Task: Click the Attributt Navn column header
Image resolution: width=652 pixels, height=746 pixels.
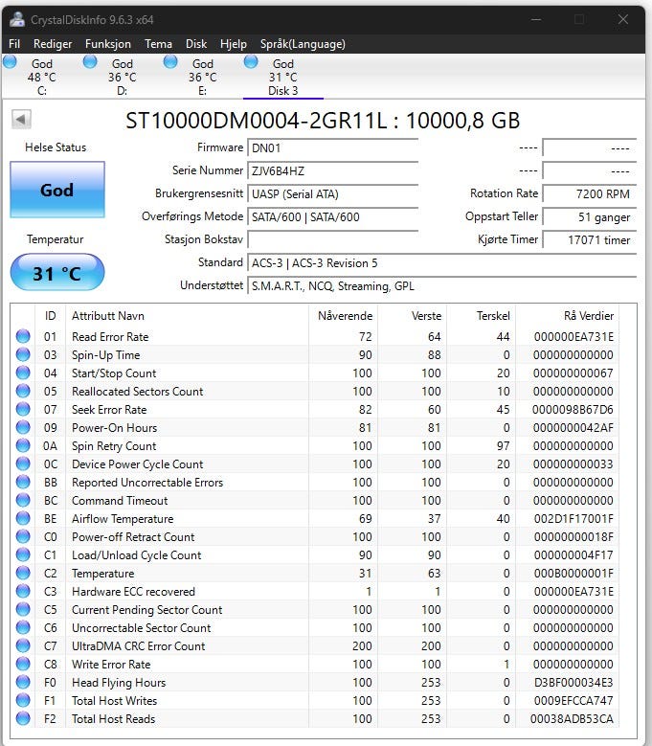Action: tap(108, 316)
